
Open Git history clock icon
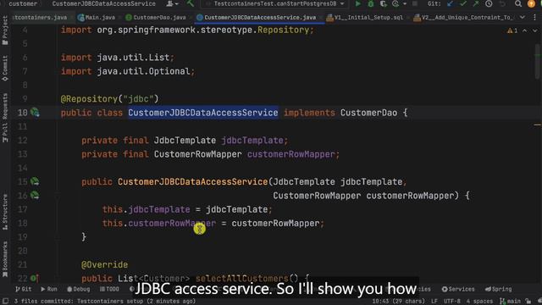(x=489, y=3)
